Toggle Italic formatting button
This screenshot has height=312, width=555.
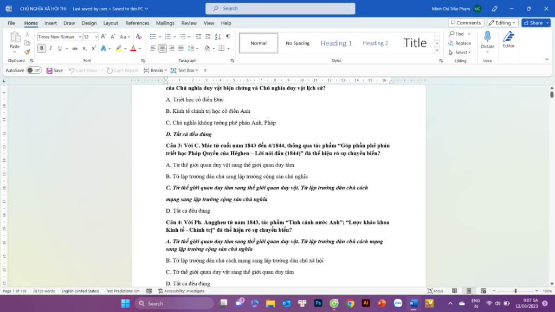(51, 48)
